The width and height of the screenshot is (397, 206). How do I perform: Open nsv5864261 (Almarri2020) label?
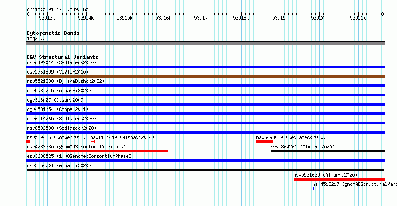click(x=302, y=147)
